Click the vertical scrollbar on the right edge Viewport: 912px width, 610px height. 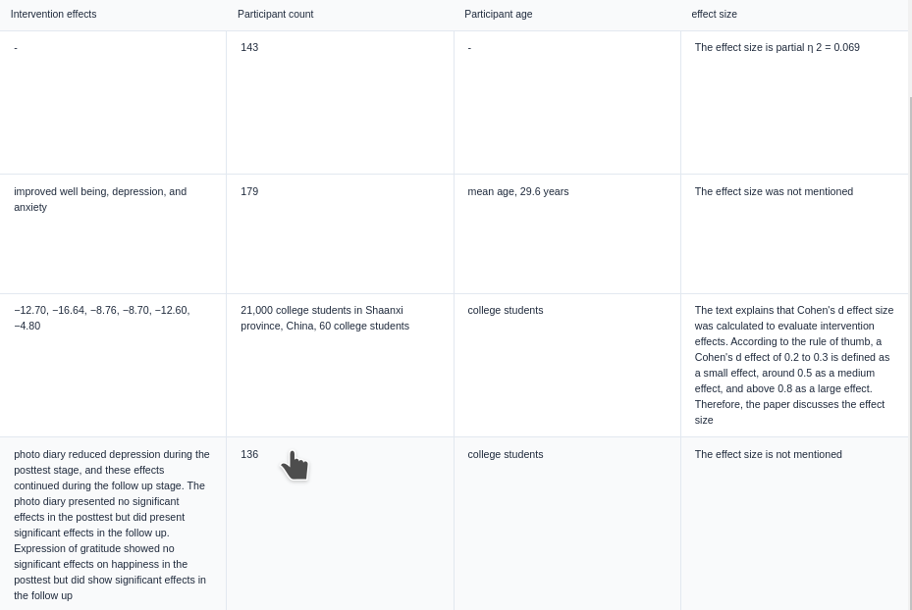[910, 294]
